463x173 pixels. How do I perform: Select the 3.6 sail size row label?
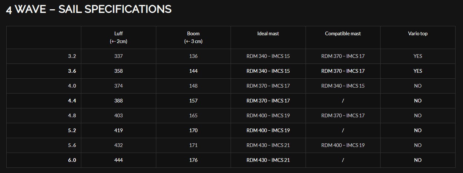click(72, 71)
